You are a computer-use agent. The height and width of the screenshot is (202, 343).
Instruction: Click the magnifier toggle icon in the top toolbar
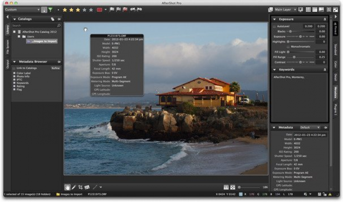tap(329, 10)
